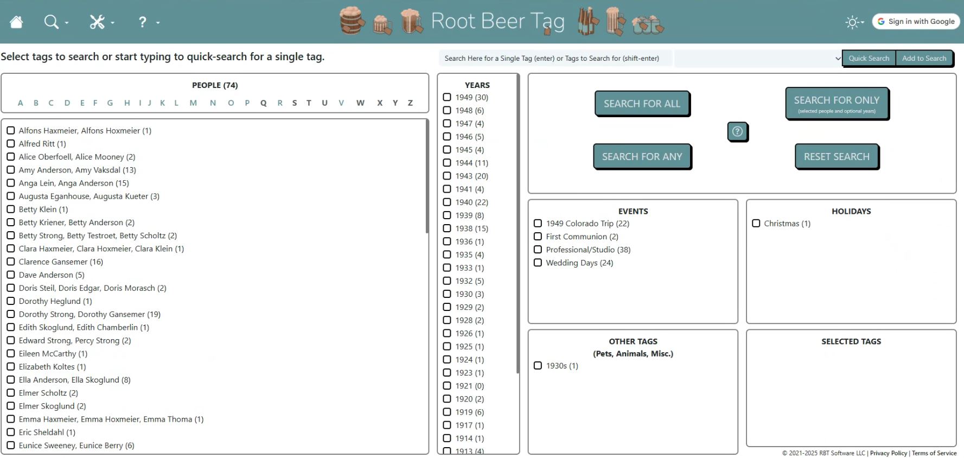Open the tools wrench menu
Viewport: 964px width, 458px height.
(x=101, y=22)
